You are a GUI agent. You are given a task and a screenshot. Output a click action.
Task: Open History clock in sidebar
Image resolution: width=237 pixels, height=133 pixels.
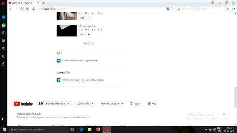(x=4, y=64)
